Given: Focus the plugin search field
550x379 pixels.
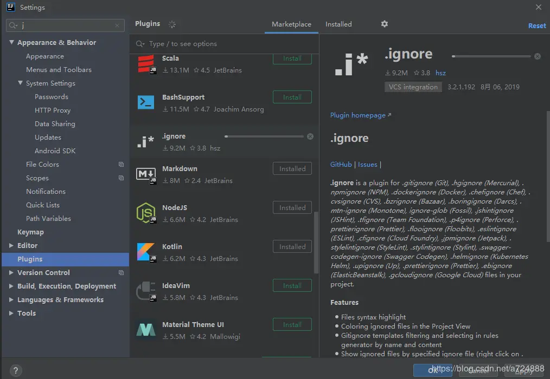Looking at the screenshot, I should (225, 44).
